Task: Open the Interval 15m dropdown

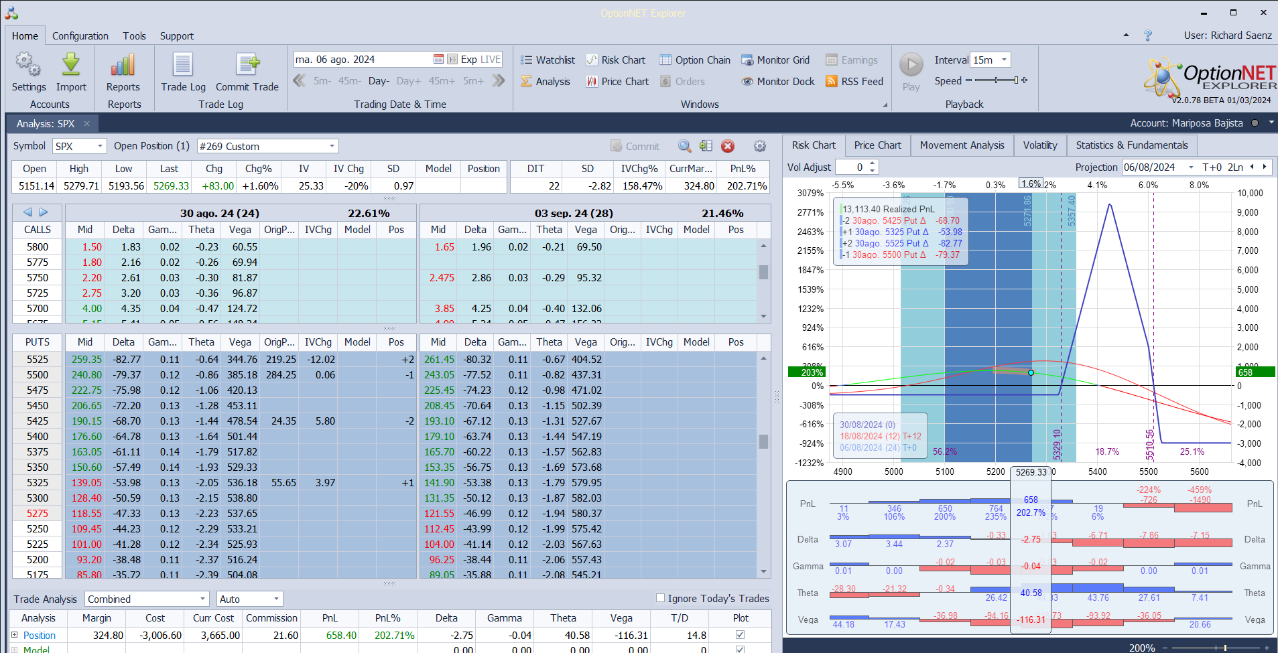Action: (1004, 60)
